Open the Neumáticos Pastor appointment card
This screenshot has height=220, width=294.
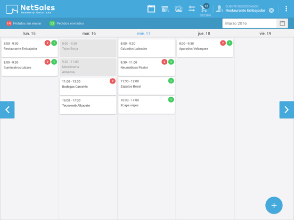pyautogui.click(x=146, y=67)
